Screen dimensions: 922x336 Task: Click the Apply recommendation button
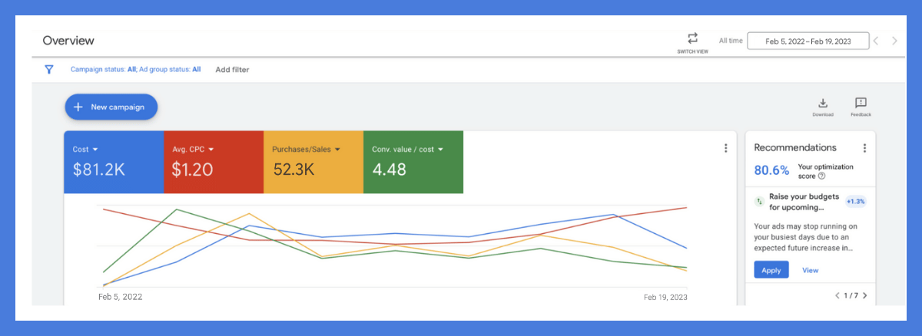[x=771, y=270]
